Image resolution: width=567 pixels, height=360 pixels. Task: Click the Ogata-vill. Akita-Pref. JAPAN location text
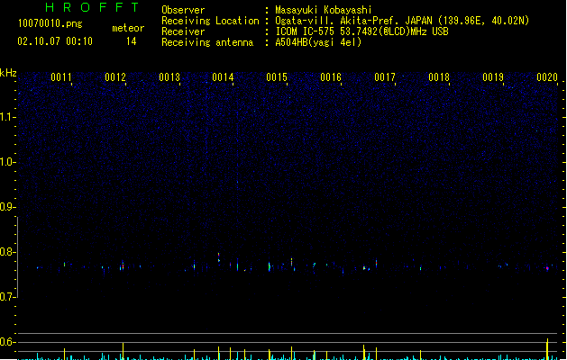[402, 21]
